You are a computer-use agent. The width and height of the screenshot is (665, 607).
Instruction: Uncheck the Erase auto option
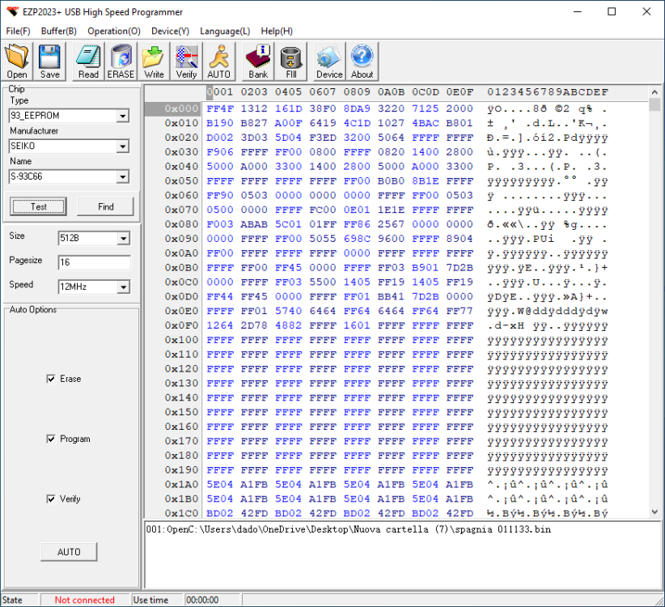point(52,379)
